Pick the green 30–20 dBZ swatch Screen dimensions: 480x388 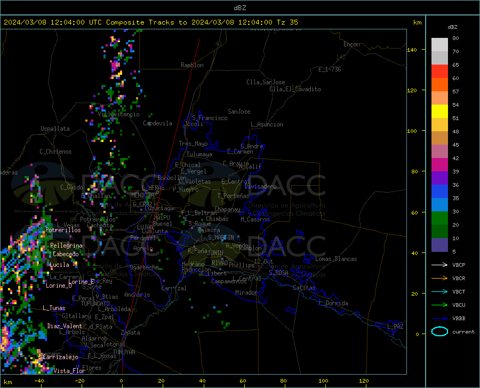click(439, 218)
